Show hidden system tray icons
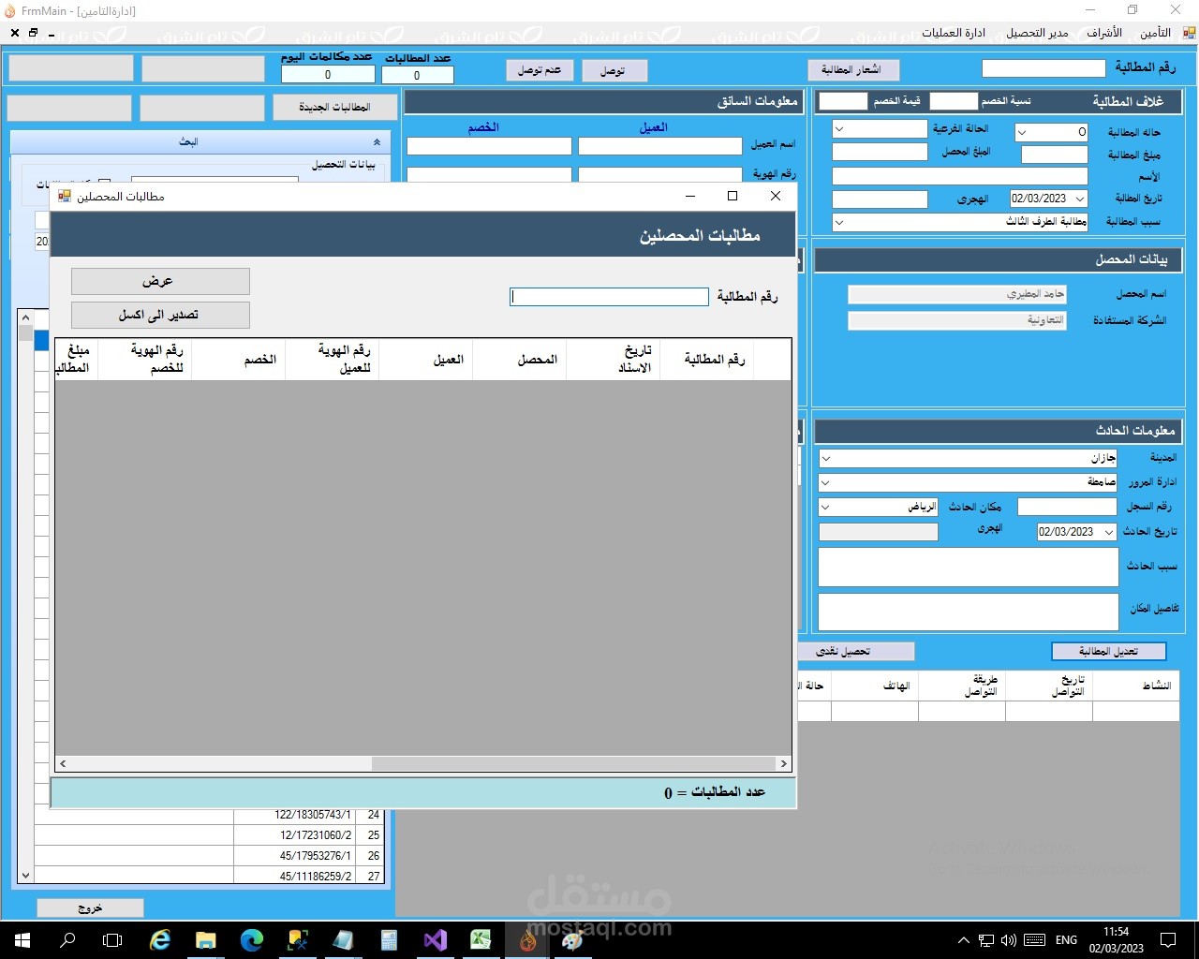The height and width of the screenshot is (959, 1199). [x=963, y=940]
